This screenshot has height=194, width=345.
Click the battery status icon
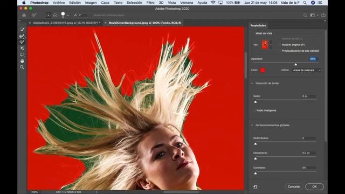pos(237,3)
